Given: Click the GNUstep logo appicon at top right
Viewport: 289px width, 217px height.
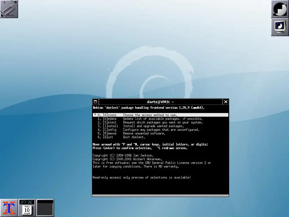Looking at the screenshot, I should (280, 9).
